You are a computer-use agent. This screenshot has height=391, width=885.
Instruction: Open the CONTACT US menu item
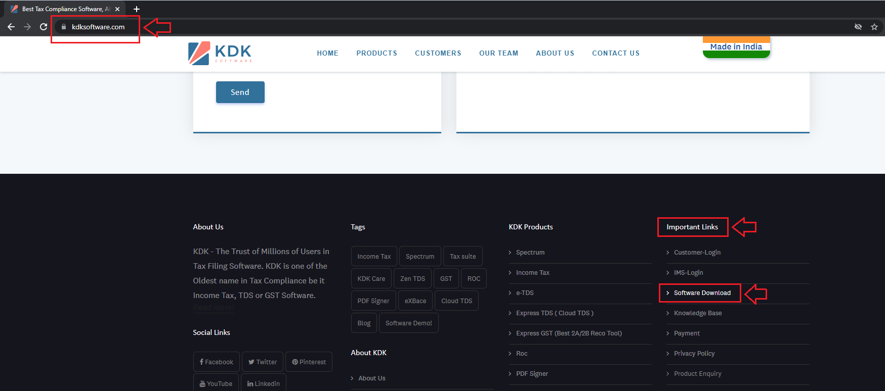coord(616,53)
